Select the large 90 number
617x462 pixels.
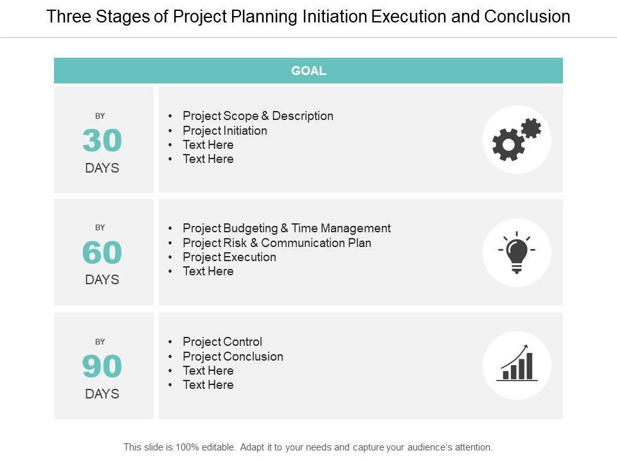[x=102, y=366]
